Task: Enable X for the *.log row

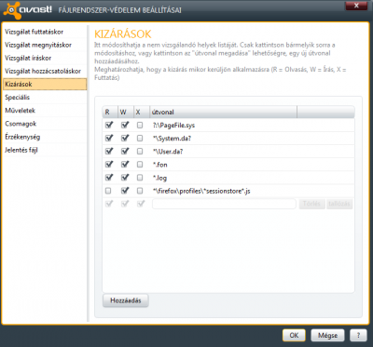Action: [140, 178]
